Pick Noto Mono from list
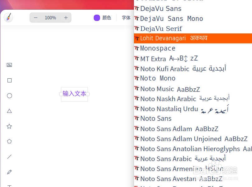Screen dimensions: 252x187 pyautogui.click(x=193, y=78)
